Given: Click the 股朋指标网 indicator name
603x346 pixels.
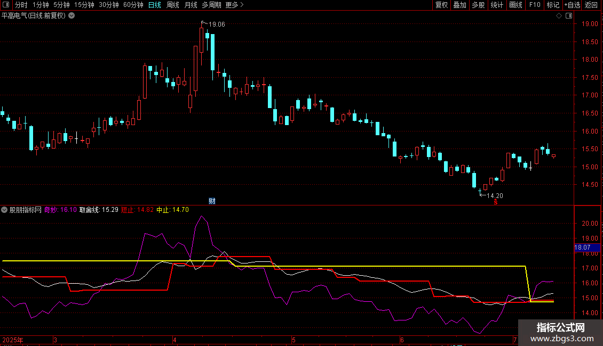Looking at the screenshot, I should coord(26,210).
